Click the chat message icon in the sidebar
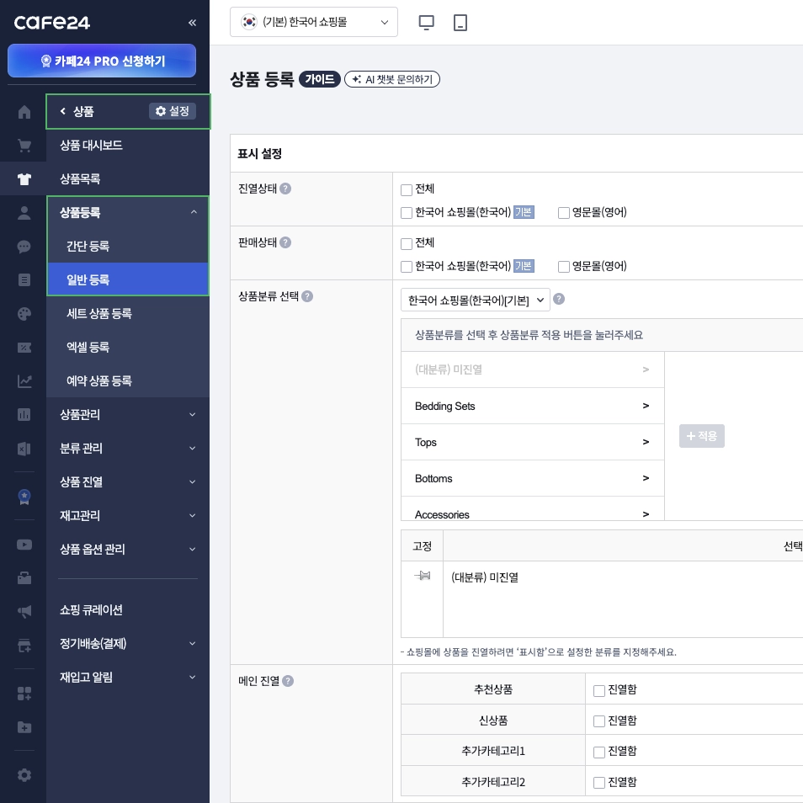Screen dimensions: 803x803 24,247
